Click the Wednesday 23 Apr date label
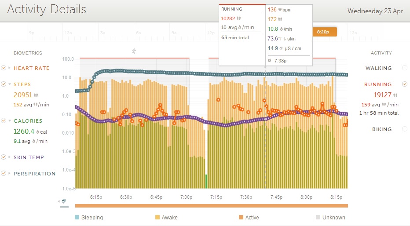Viewport: 410px width, 226px height. tap(375, 11)
